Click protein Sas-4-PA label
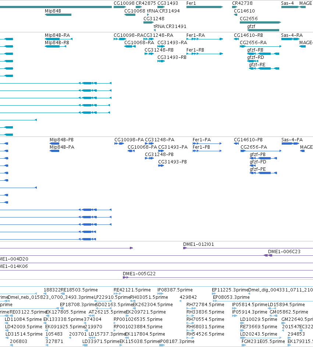This screenshot has height=347, width=313. tap(292, 140)
